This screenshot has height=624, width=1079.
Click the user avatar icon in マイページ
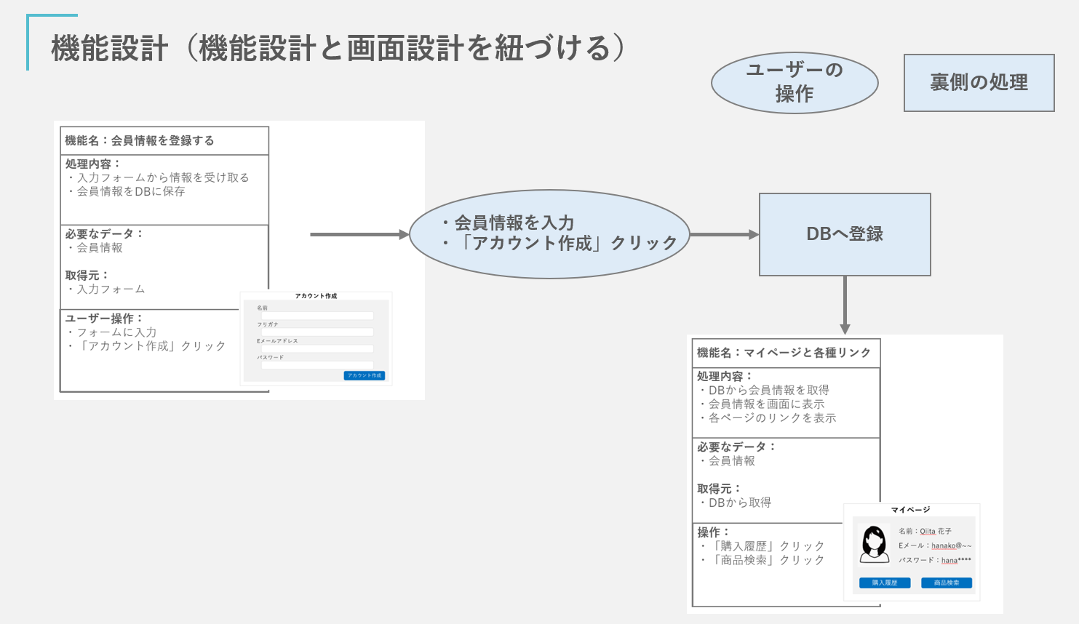874,543
